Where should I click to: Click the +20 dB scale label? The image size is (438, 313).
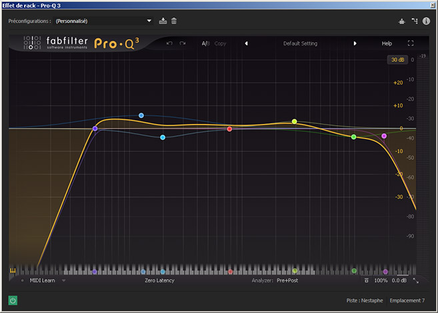point(398,83)
